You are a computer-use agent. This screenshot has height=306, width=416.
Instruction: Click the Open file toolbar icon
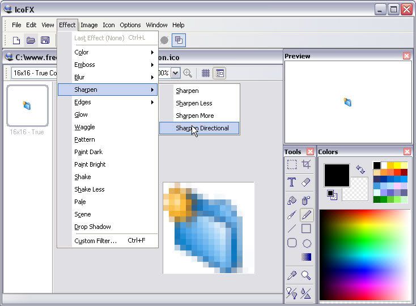(31, 40)
